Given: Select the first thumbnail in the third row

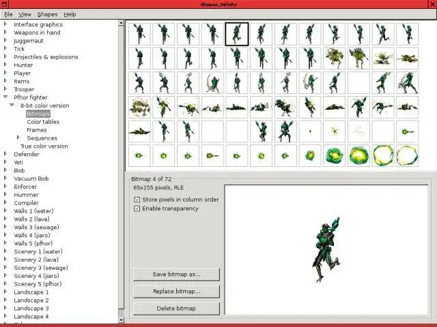Looking at the screenshot, I should pos(139,83).
